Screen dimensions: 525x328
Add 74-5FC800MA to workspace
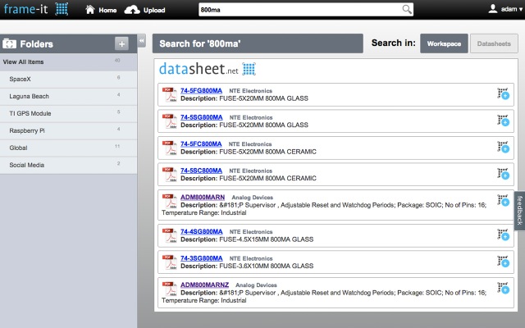(x=503, y=147)
